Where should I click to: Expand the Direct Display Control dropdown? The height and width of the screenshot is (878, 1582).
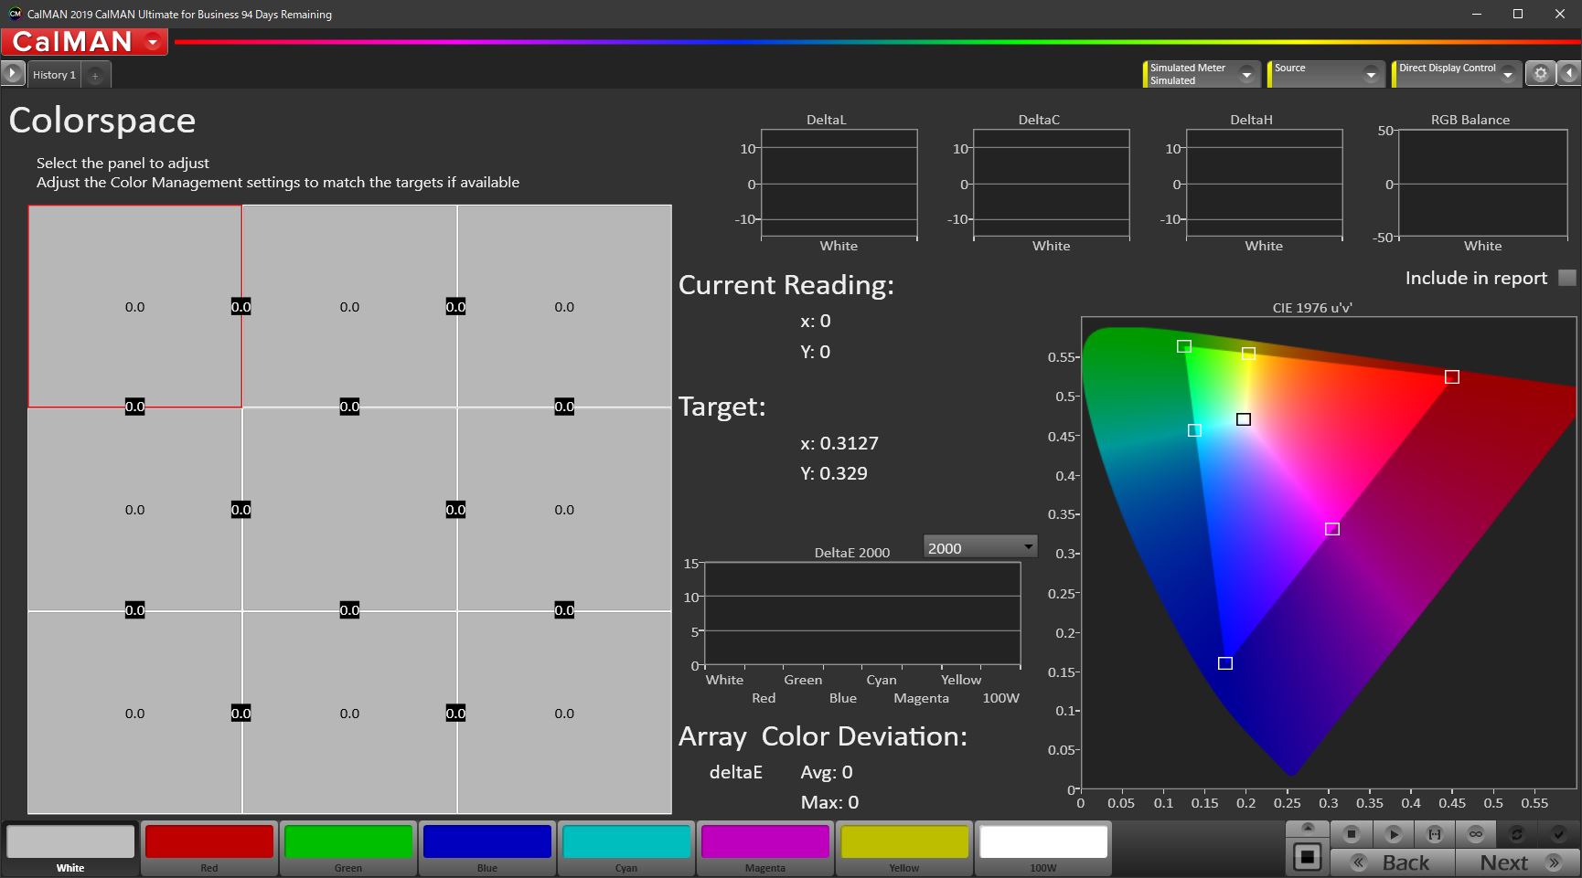[x=1507, y=75]
